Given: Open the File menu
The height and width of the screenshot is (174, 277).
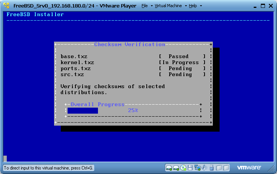Looking at the screenshot, I should point(145,6).
